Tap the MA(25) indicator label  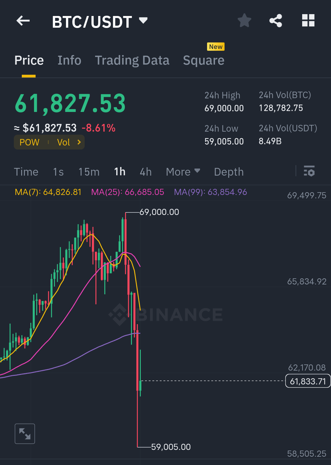click(127, 192)
